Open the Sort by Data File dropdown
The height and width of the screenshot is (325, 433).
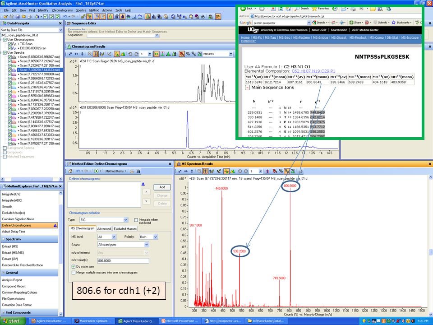coord(60,30)
